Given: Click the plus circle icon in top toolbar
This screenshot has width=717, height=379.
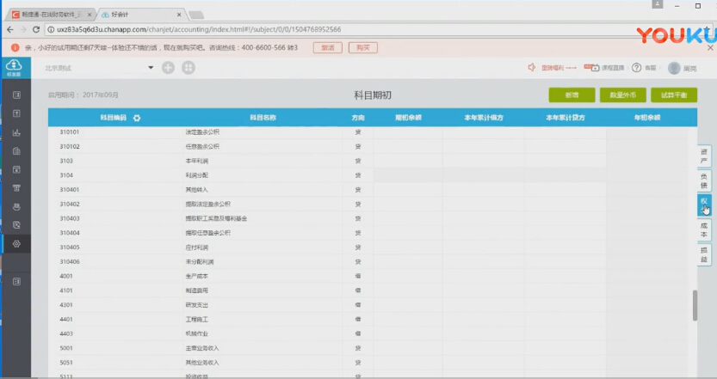Looking at the screenshot, I should pyautogui.click(x=168, y=68).
